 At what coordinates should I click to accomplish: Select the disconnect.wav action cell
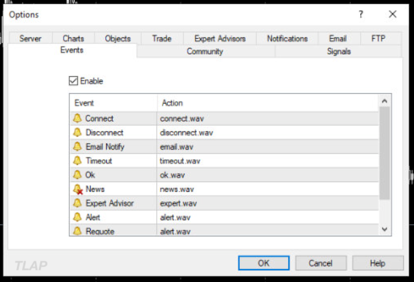[x=268, y=132]
